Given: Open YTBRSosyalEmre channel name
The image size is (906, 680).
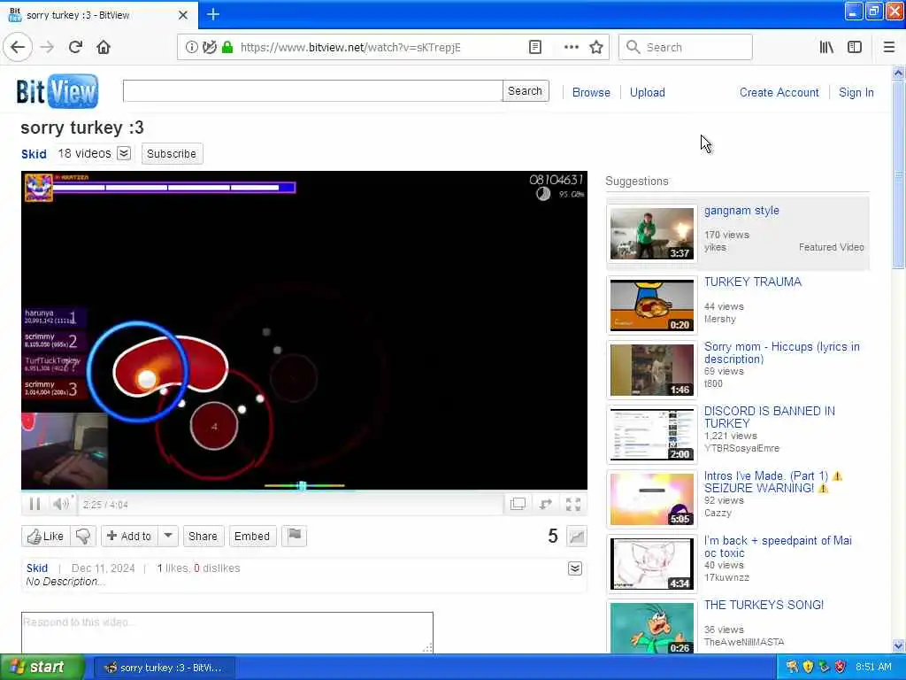Looking at the screenshot, I should tap(741, 448).
